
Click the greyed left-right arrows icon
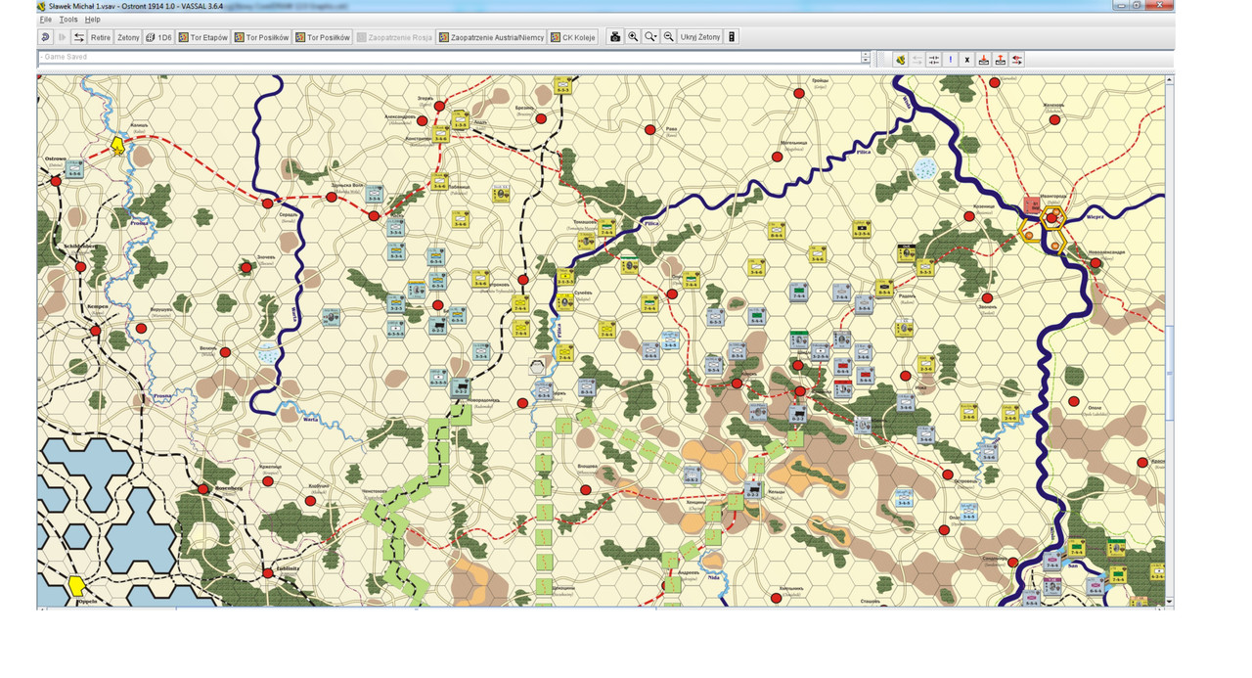(917, 60)
